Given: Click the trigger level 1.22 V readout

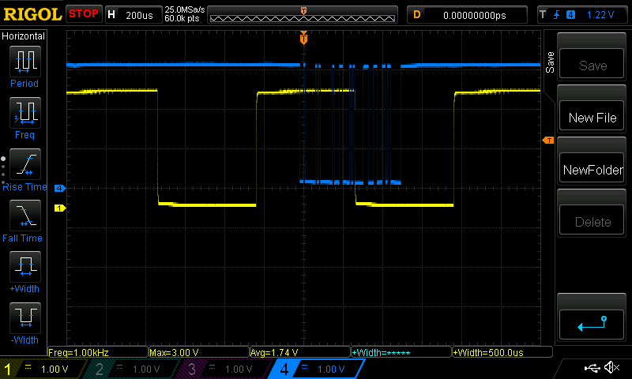Looking at the screenshot, I should [x=600, y=15].
